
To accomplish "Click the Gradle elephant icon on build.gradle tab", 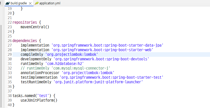I will click(8, 4).
